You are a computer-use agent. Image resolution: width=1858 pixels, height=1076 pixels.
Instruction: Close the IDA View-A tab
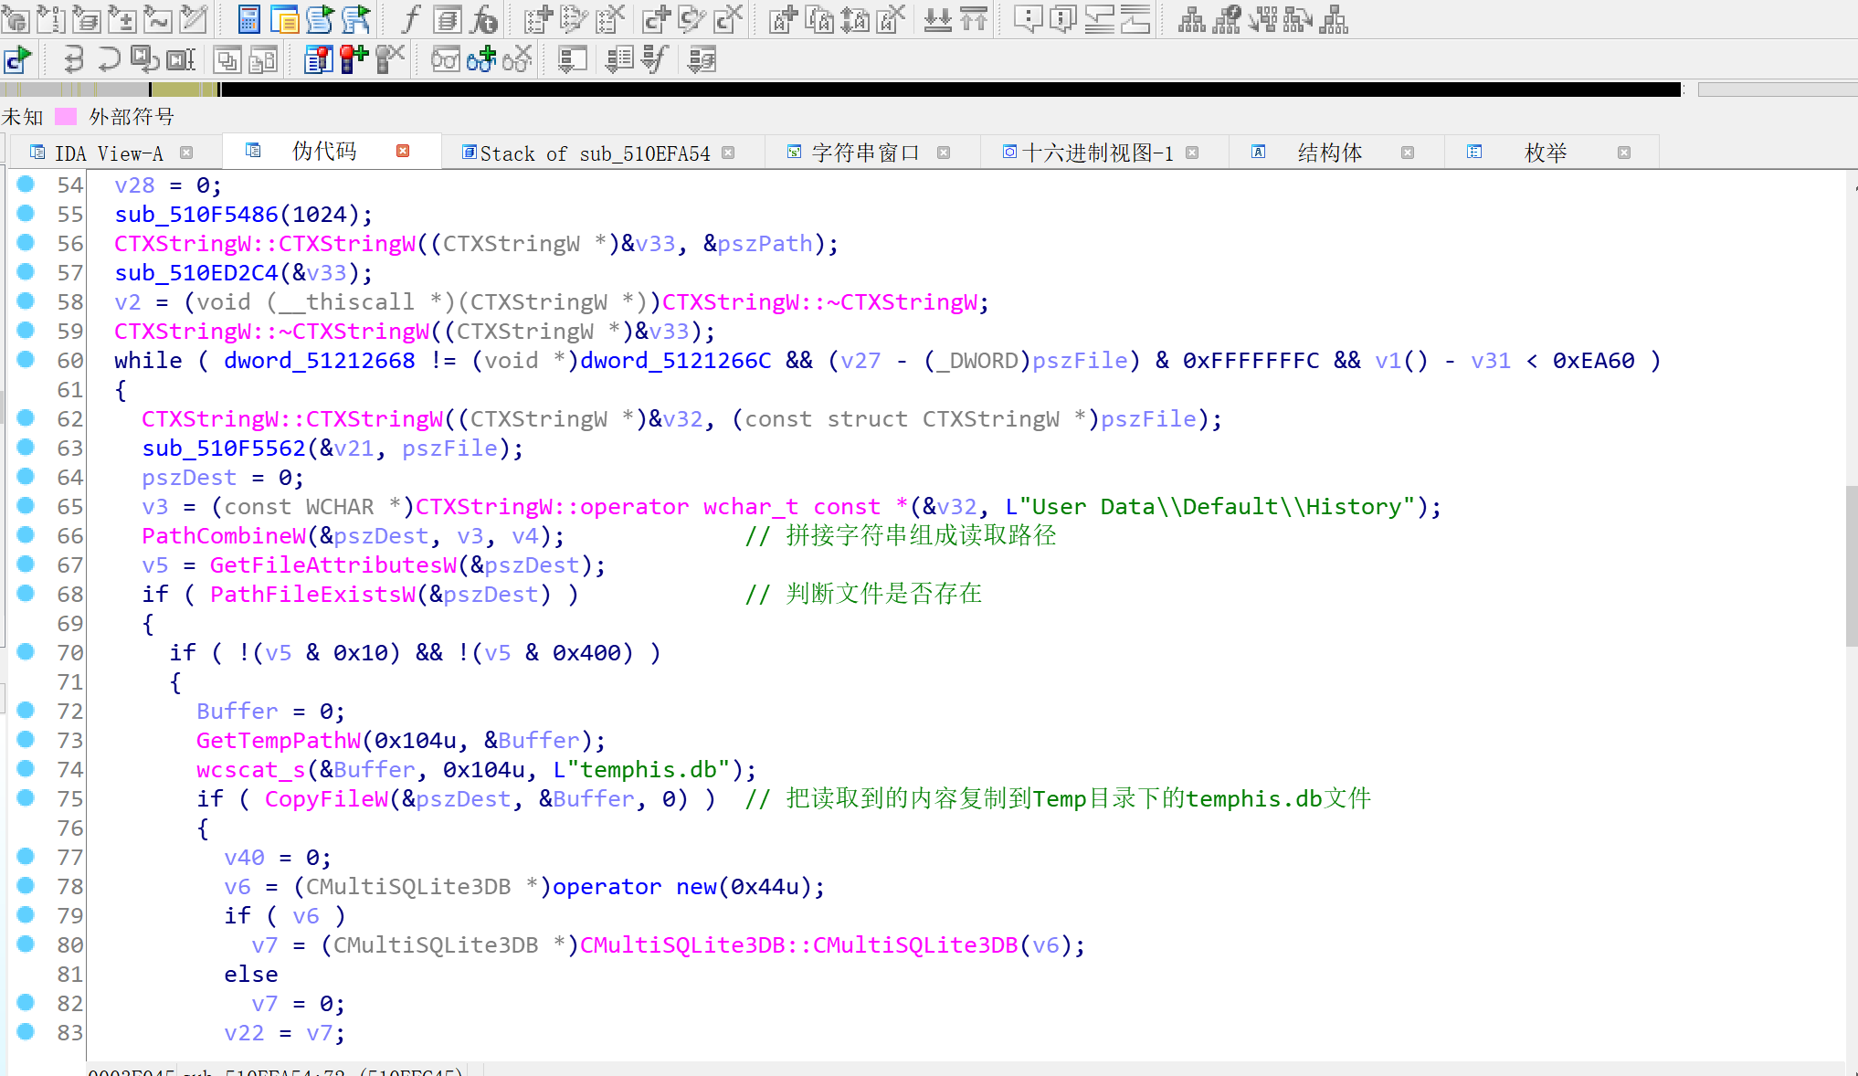186,153
